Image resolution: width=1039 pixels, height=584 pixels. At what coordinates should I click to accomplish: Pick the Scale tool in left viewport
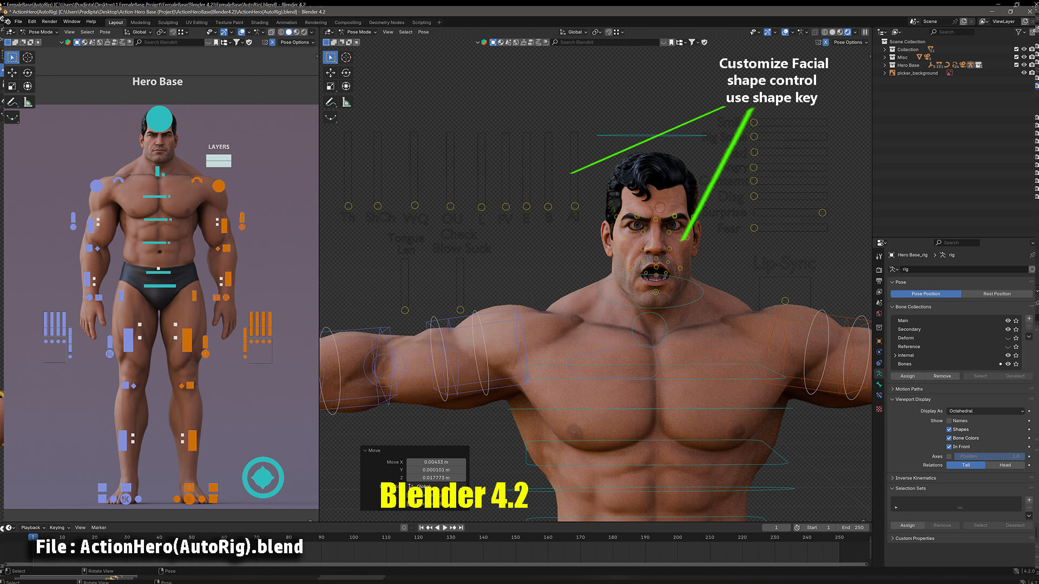(12, 87)
